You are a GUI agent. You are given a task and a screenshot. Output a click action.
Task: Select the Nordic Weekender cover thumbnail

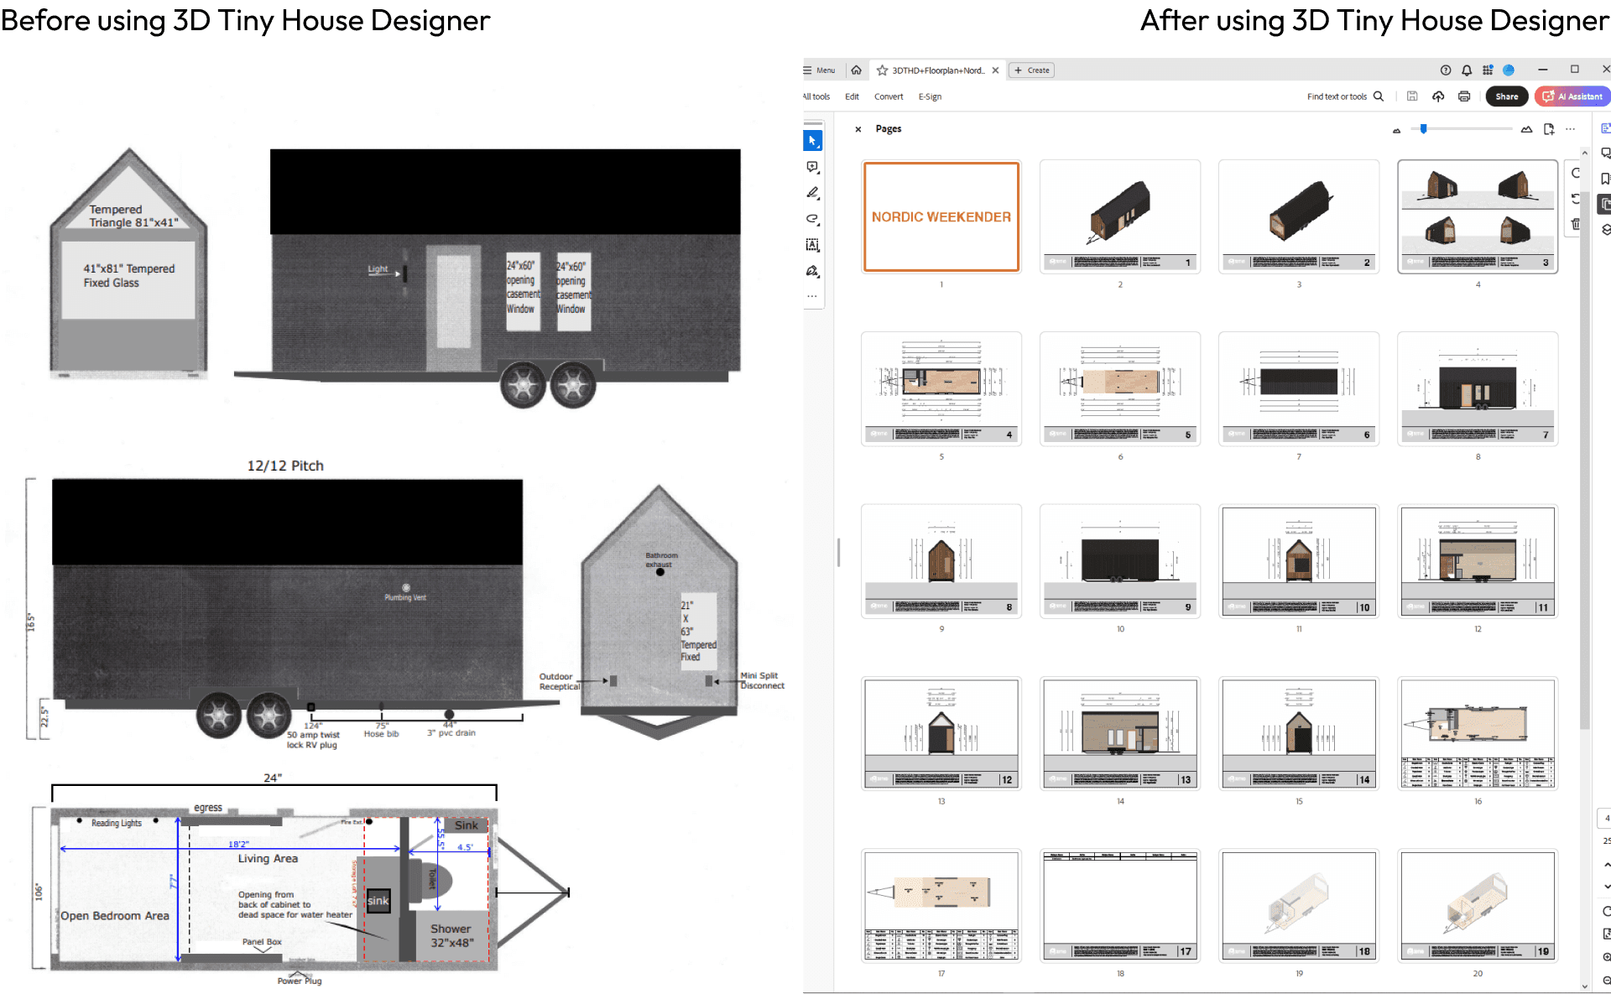941,216
